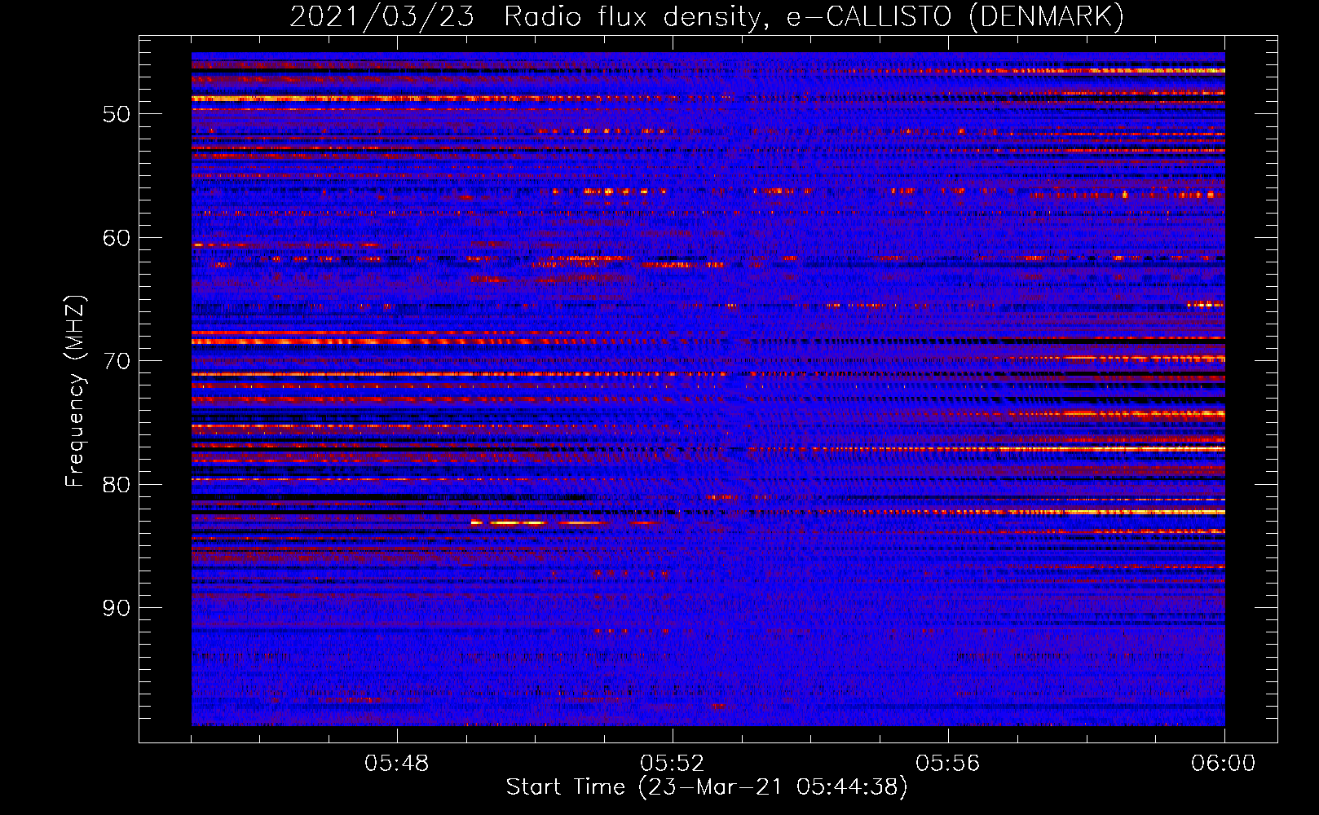
Task: Click the 05:48 time tick label
Action: pos(397,764)
